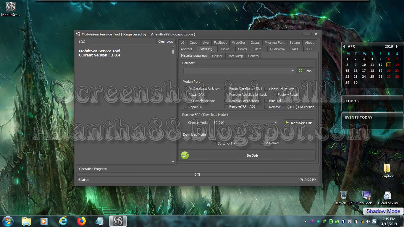Go to next month in calendar gadget
Screen dimensions: 404x227
click(x=397, y=46)
